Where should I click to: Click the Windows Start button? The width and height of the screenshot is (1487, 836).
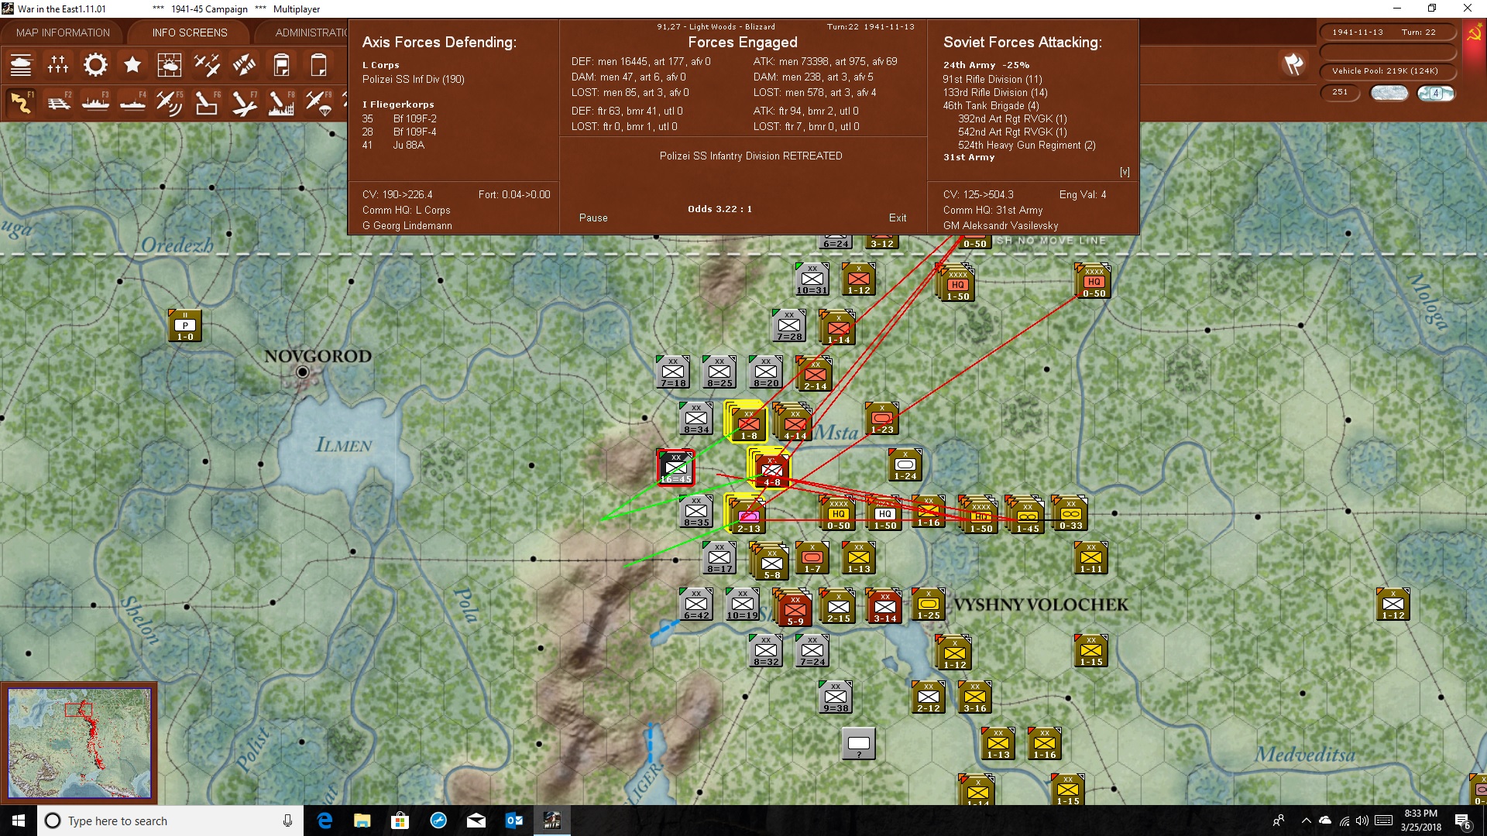click(x=19, y=821)
